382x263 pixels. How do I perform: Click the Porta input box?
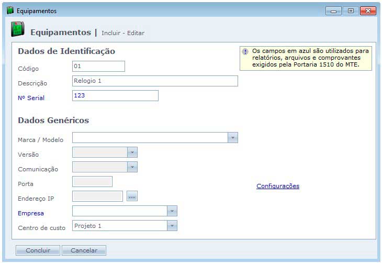tap(92, 182)
